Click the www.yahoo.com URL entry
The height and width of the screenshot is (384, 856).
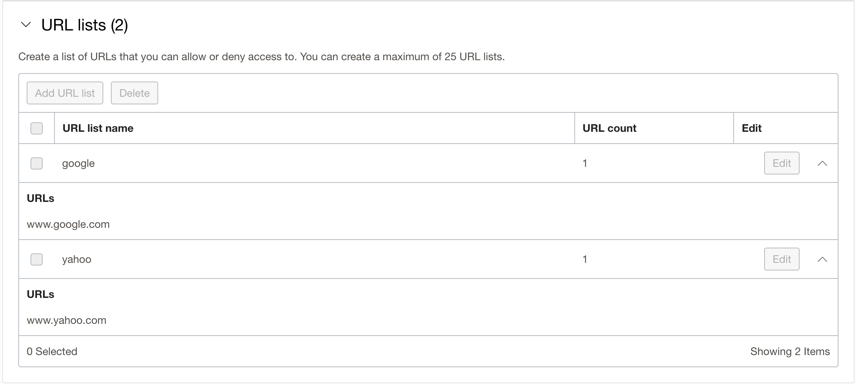[66, 320]
